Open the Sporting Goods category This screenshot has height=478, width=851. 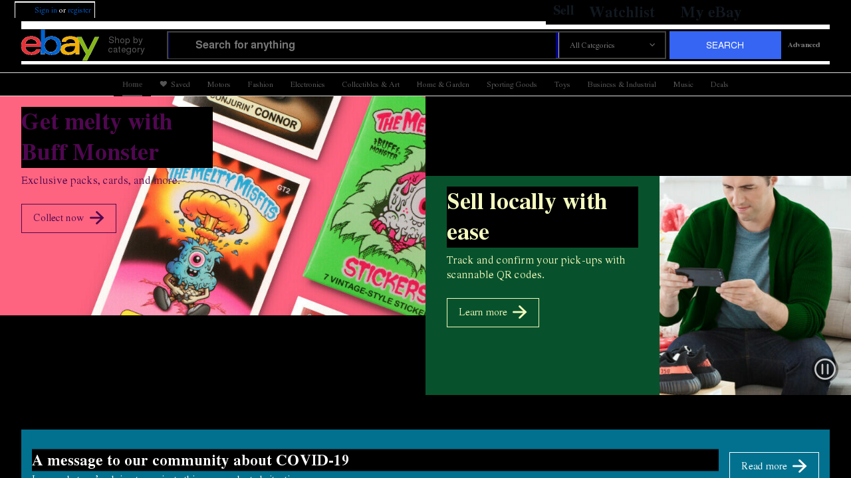[511, 84]
